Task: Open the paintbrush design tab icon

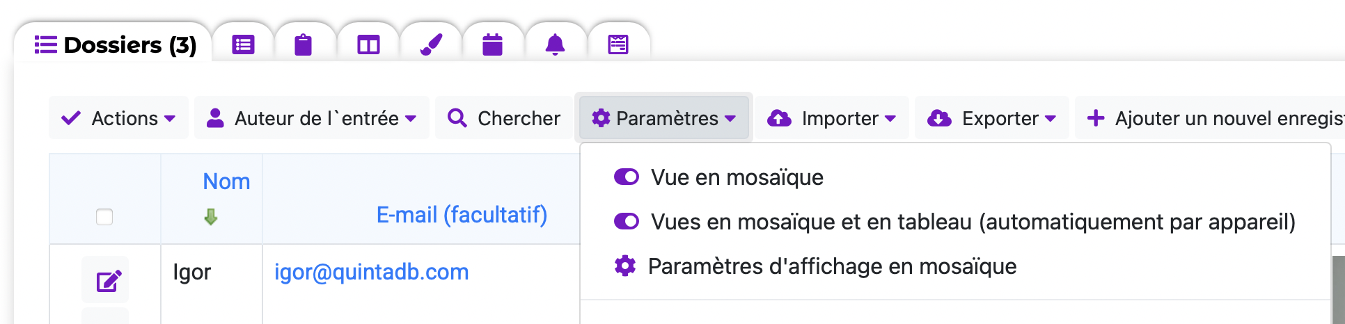Action: pyautogui.click(x=431, y=45)
